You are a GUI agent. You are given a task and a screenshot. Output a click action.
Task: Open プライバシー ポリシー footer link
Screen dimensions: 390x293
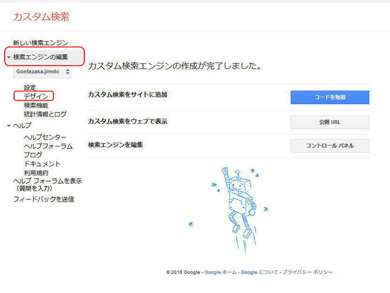click(x=307, y=272)
